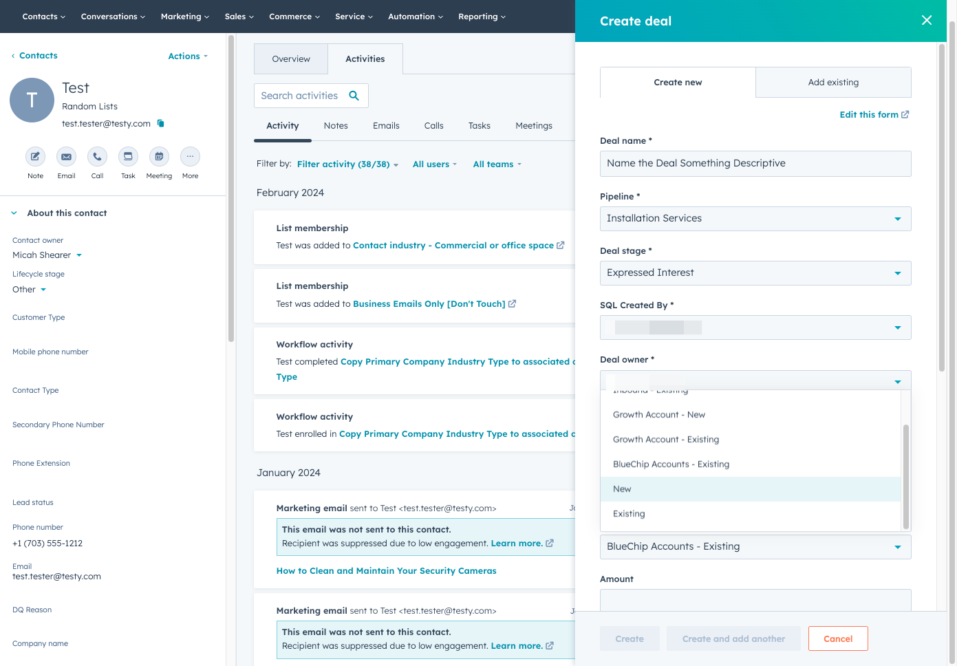
Task: Choose the New option in dropdown list
Action: point(751,489)
